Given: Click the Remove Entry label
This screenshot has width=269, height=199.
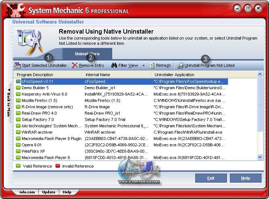Looking at the screenshot, I should pos(91,65).
